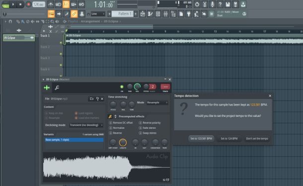Toggle Pat/Song mode switch
This screenshot has height=186, width=303.
[x=5, y=4]
